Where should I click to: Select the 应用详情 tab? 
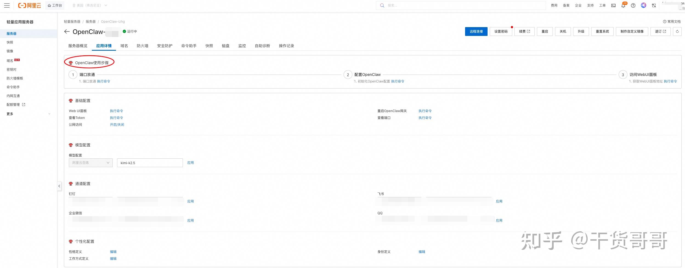point(104,46)
